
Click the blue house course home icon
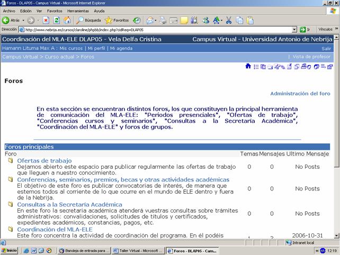pyautogui.click(x=248, y=66)
